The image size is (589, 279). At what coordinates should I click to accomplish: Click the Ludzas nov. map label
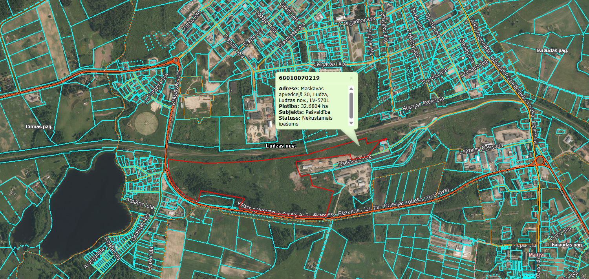pos(280,146)
